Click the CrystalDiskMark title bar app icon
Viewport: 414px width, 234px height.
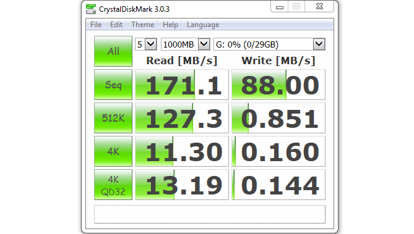(x=91, y=9)
